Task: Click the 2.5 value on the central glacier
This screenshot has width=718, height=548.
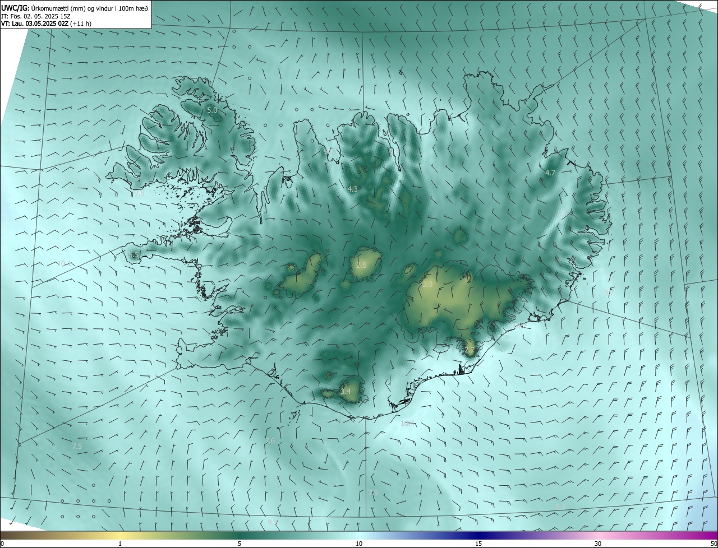Action: pos(361,266)
